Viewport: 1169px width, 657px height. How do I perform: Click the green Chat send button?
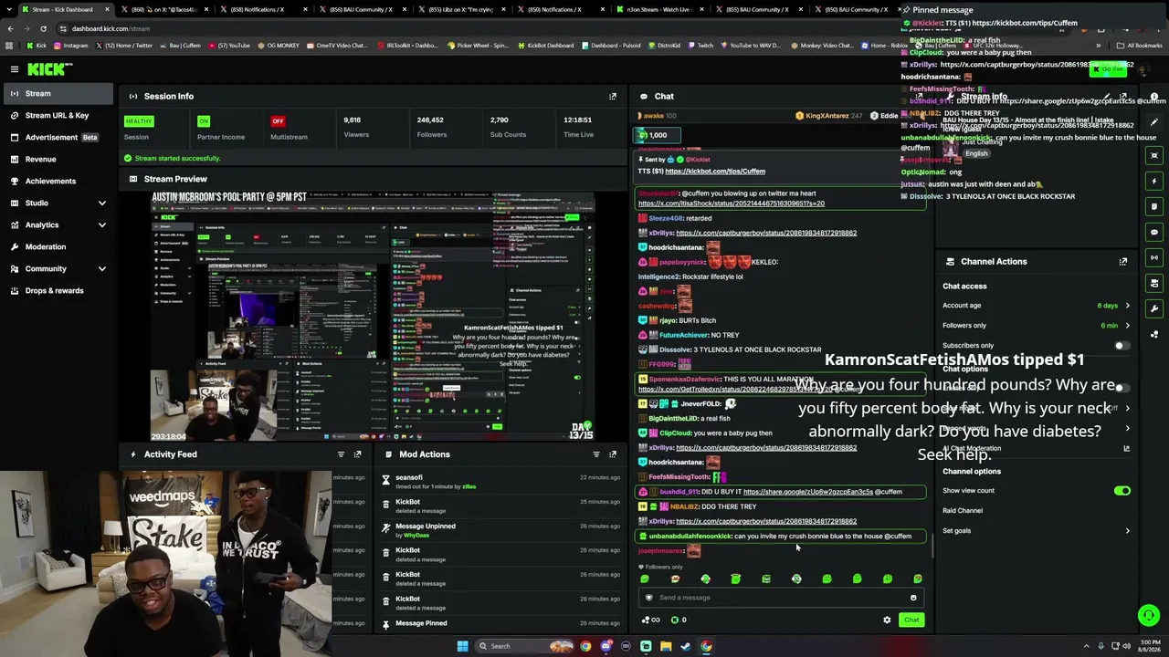911,620
